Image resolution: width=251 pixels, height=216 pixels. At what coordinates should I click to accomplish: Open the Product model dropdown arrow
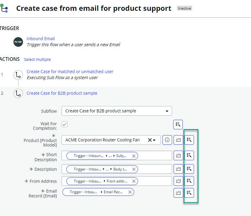tap(155, 140)
